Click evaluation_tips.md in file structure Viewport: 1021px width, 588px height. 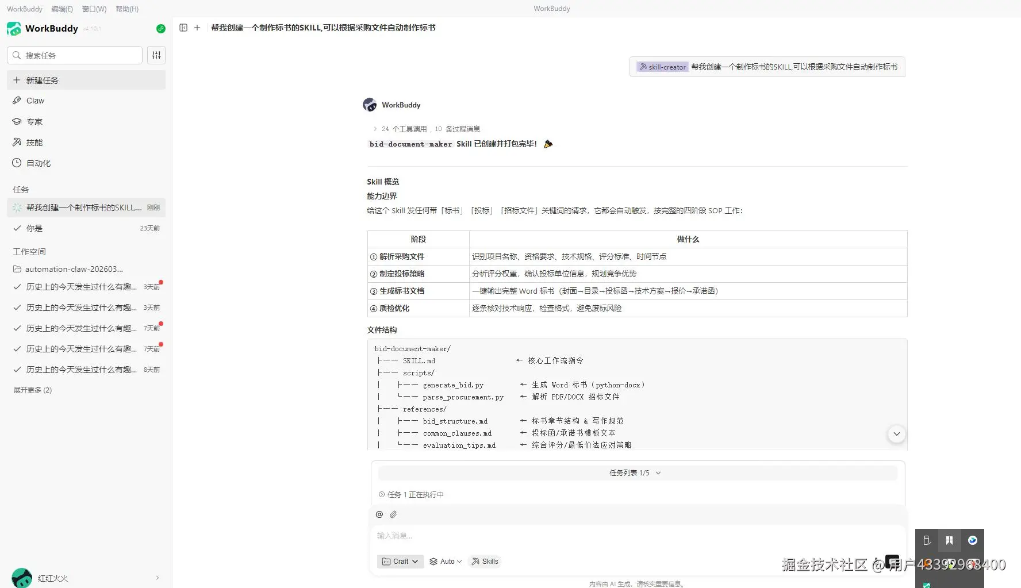(459, 445)
